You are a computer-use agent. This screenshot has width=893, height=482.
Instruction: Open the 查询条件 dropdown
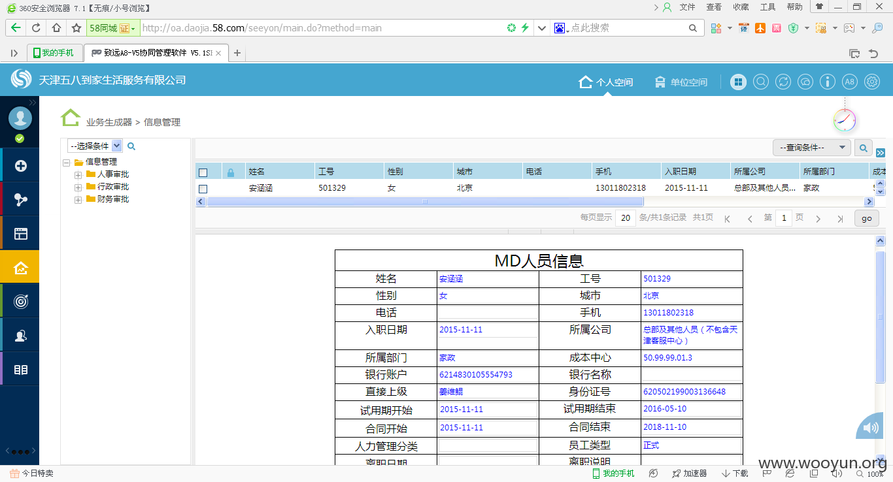(x=812, y=148)
